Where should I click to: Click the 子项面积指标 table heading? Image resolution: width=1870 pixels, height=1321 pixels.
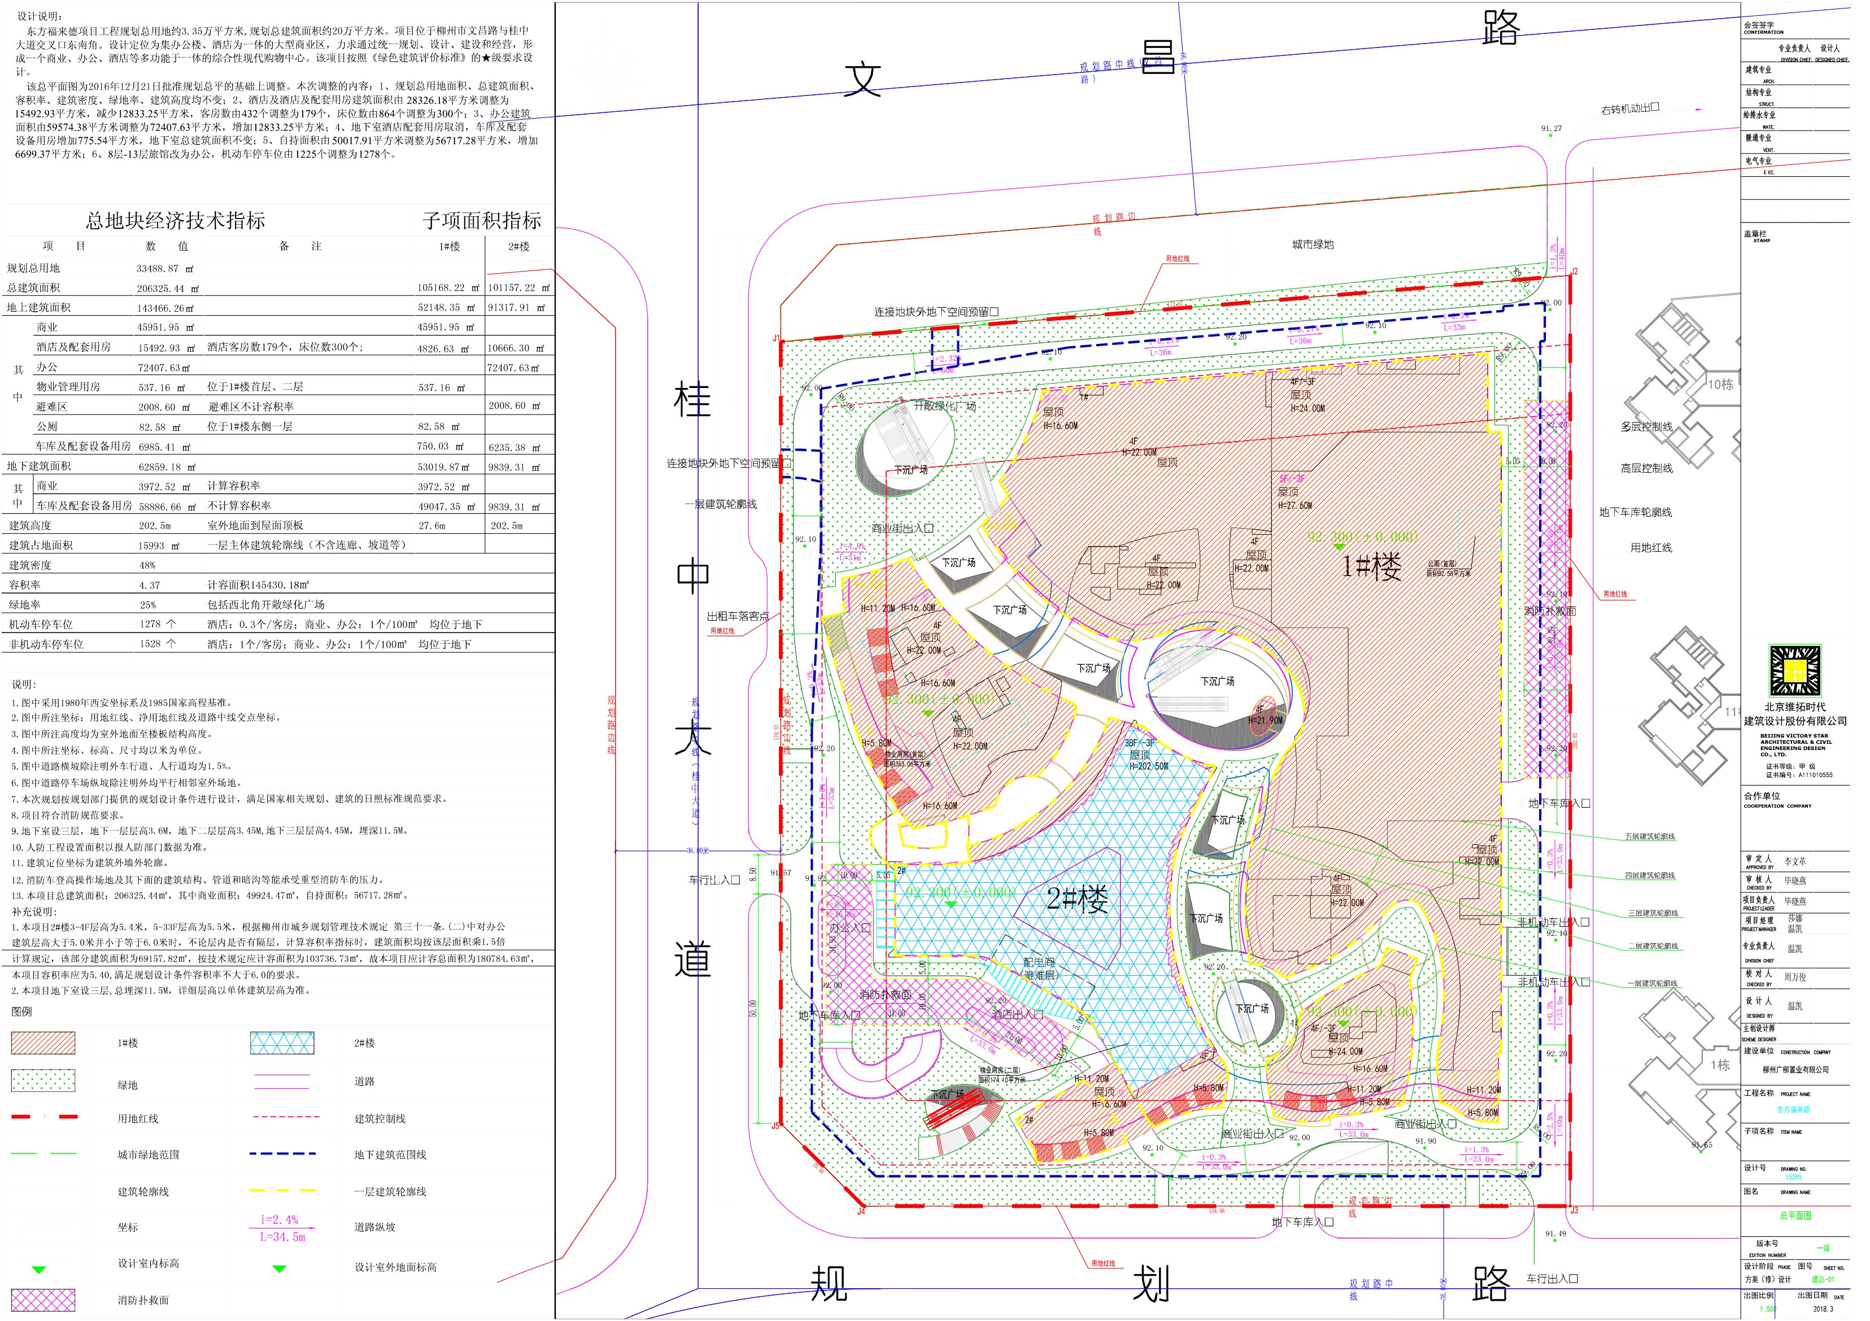[x=481, y=221]
